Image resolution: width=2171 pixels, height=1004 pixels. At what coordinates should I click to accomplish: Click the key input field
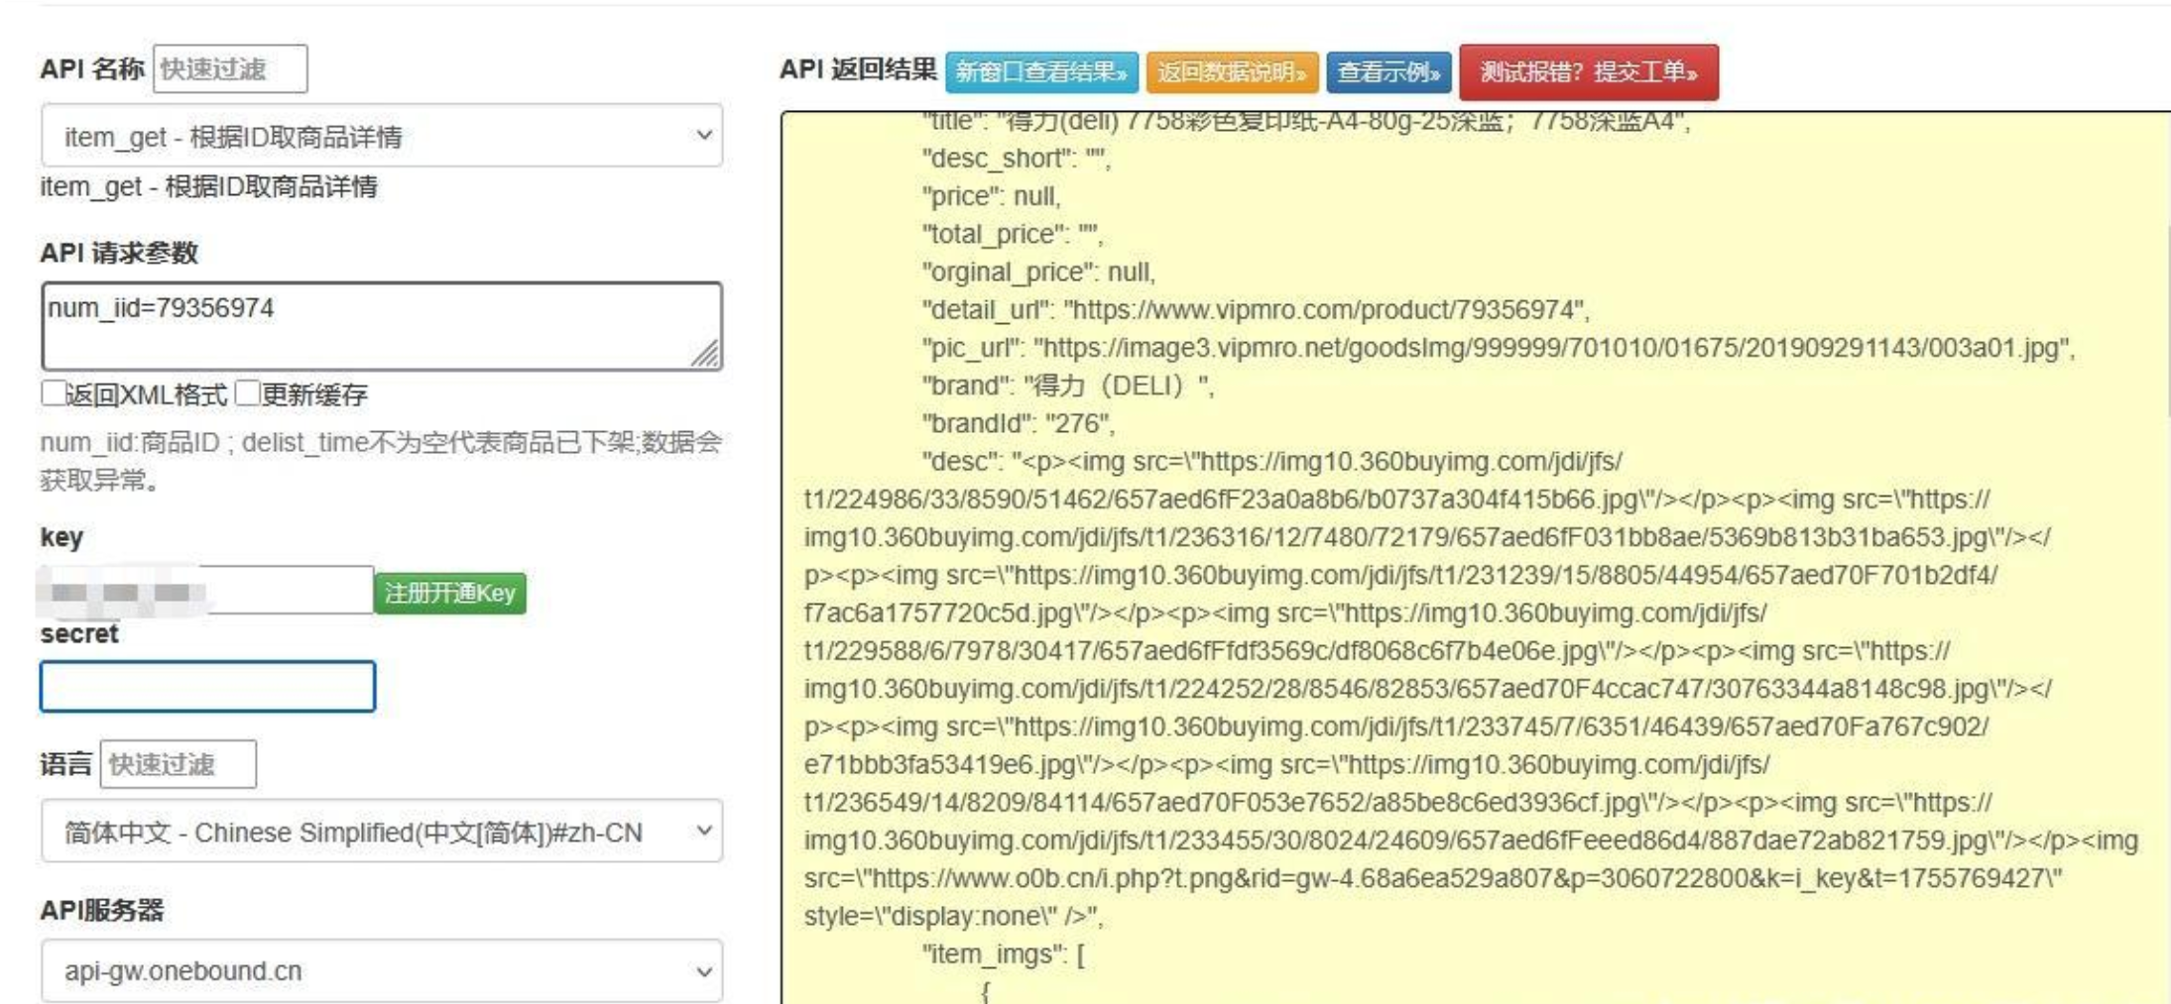click(206, 591)
